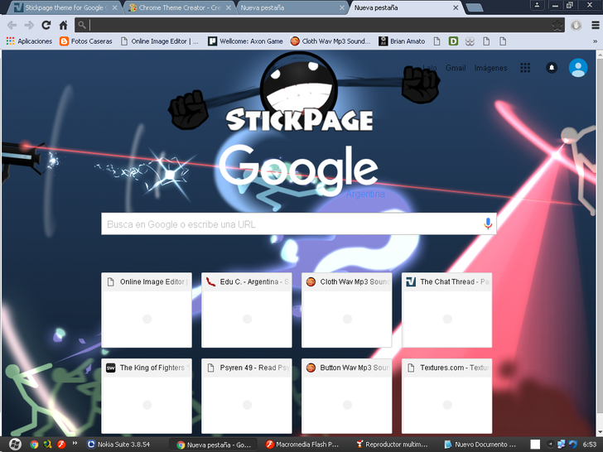Open Google notifications bell
This screenshot has height=452, width=603.
tap(552, 68)
